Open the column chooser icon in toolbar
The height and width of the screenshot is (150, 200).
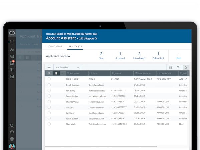click(x=170, y=67)
